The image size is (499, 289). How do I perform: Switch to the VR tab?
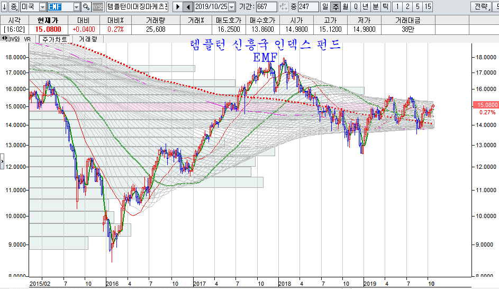(x=27, y=39)
